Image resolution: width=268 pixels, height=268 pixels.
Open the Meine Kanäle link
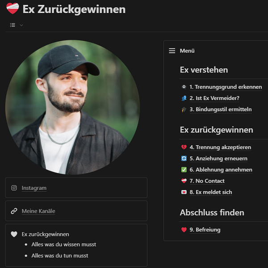click(x=38, y=211)
